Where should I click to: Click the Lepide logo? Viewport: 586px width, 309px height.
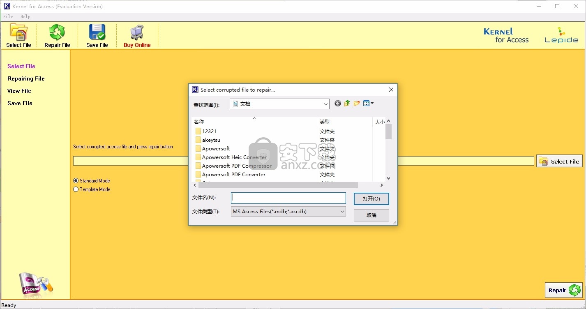point(561,35)
